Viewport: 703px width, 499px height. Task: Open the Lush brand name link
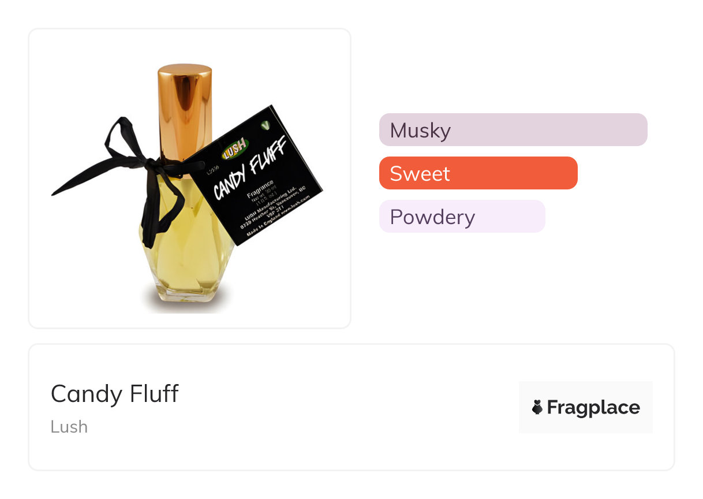[69, 427]
